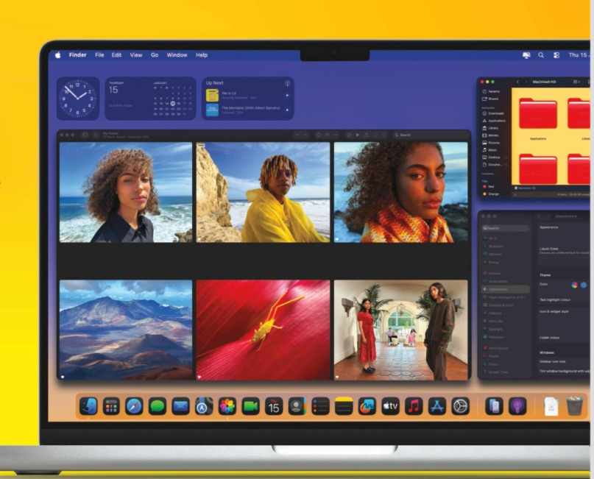Launch Apple TV from the Dock
Screen dimensions: 594x479
[x=391, y=406]
